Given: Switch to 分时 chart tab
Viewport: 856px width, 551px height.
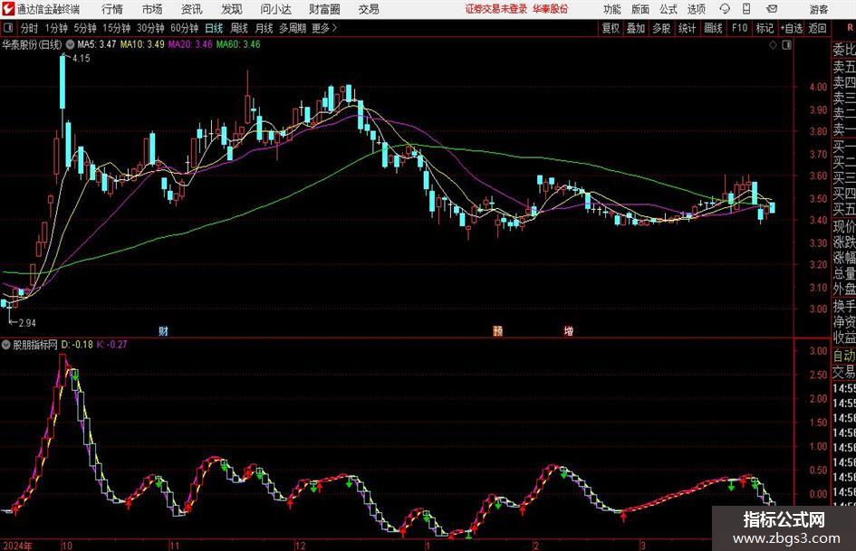Looking at the screenshot, I should 30,28.
